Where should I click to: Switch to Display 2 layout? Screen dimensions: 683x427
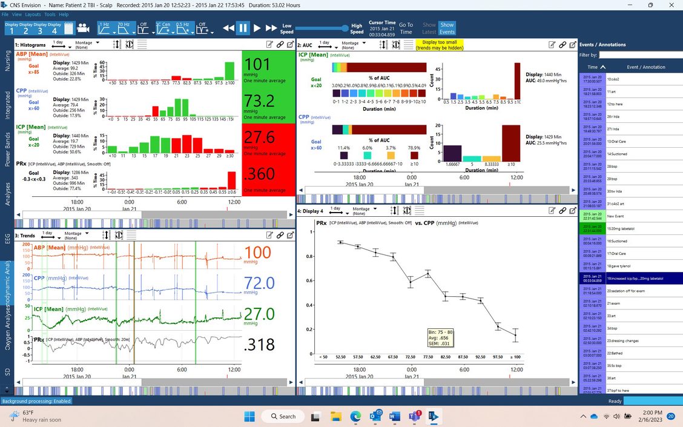point(27,28)
